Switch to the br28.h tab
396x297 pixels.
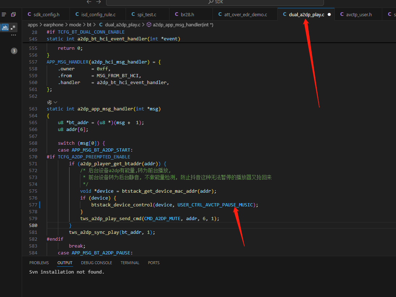190,14
